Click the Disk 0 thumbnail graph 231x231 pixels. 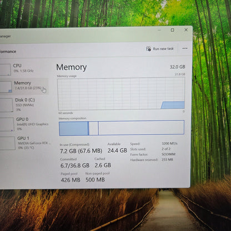(6, 105)
